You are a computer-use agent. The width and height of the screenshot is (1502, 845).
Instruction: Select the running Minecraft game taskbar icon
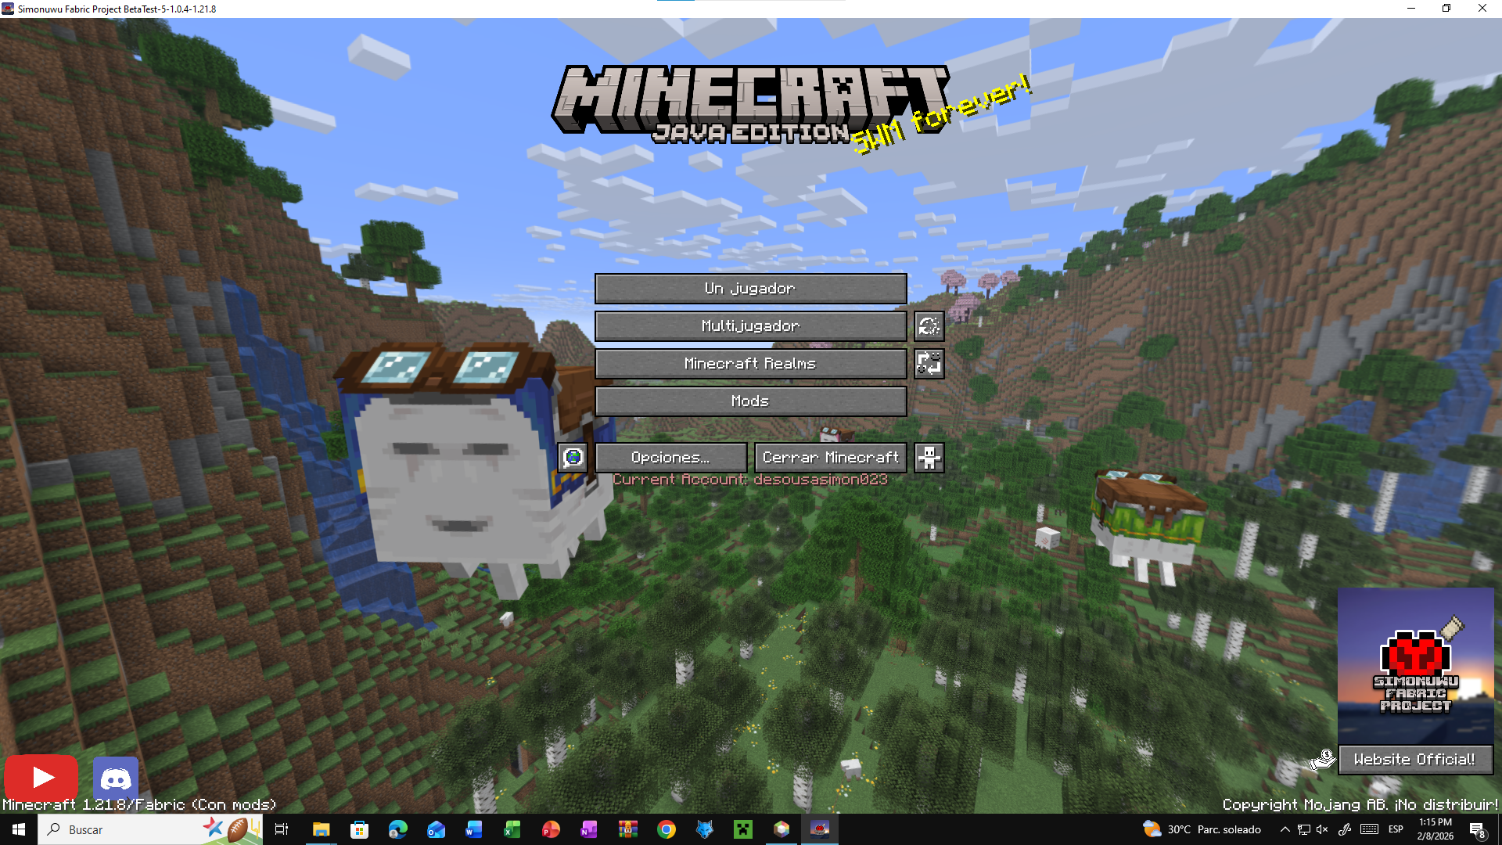tap(820, 829)
